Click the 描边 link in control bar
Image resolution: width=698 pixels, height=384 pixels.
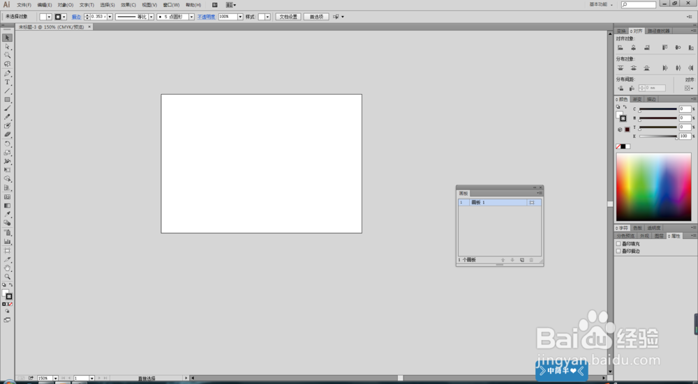pyautogui.click(x=77, y=17)
